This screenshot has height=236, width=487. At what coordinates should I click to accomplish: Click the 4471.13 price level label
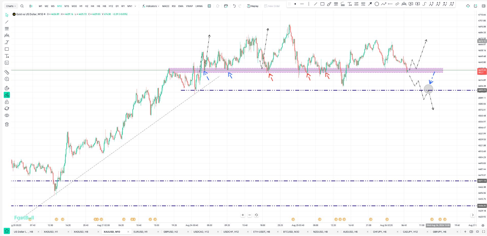[482, 181]
